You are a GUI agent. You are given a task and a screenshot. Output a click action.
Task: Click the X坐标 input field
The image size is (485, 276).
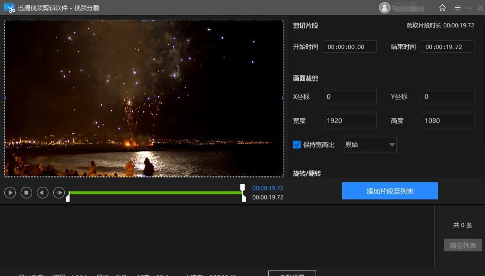point(350,96)
